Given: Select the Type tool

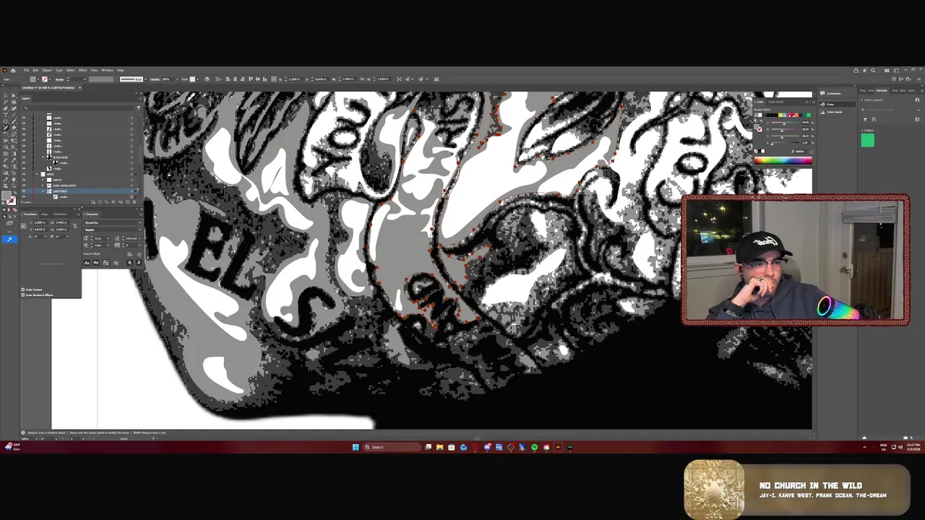Looking at the screenshot, I should point(6,115).
